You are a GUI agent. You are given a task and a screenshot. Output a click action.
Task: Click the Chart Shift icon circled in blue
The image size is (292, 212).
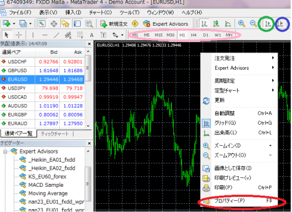(x=281, y=24)
